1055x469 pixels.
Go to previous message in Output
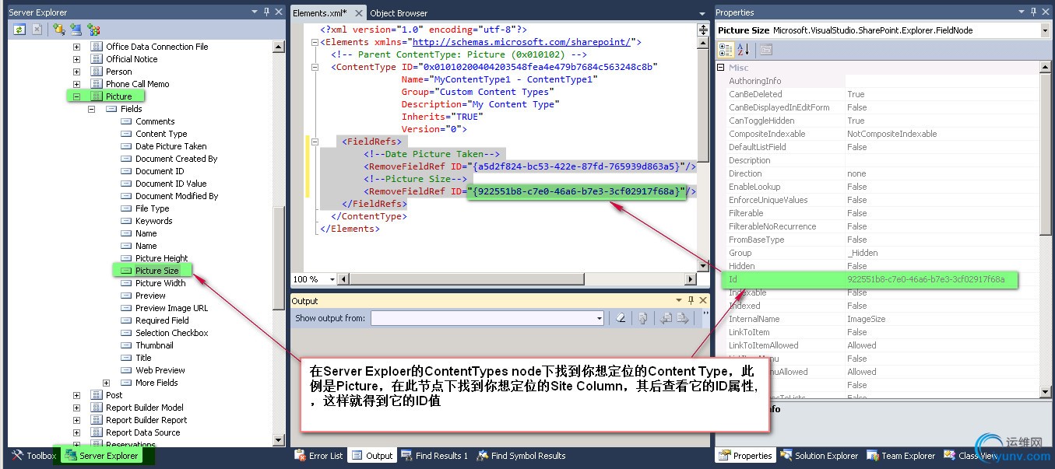pyautogui.click(x=666, y=317)
